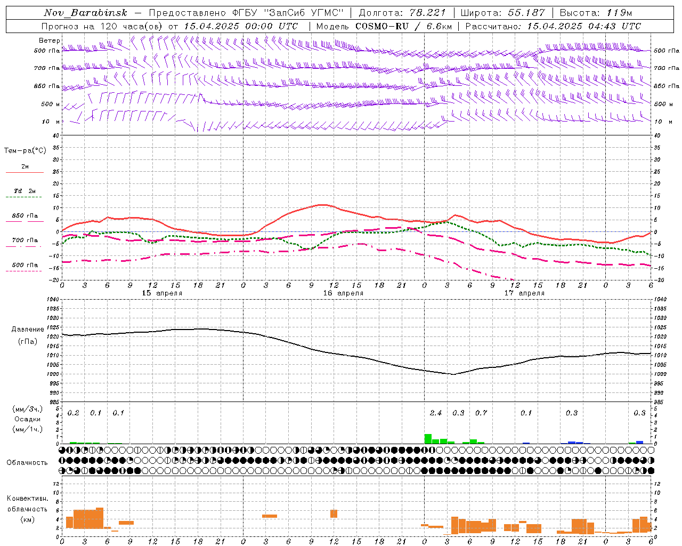Screen dimensions: 682x546
Task: Click the 'Давление' pressure panel label
Action: pyautogui.click(x=28, y=330)
